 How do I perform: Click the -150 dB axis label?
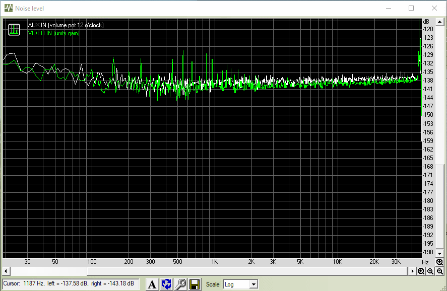click(x=428, y=115)
